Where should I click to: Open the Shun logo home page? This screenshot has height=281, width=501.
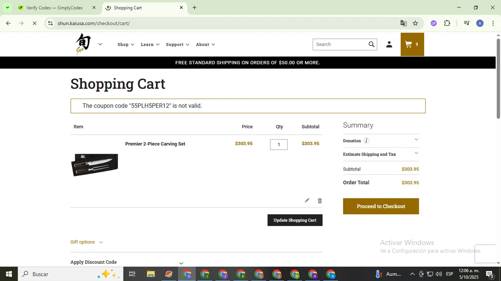point(83,44)
